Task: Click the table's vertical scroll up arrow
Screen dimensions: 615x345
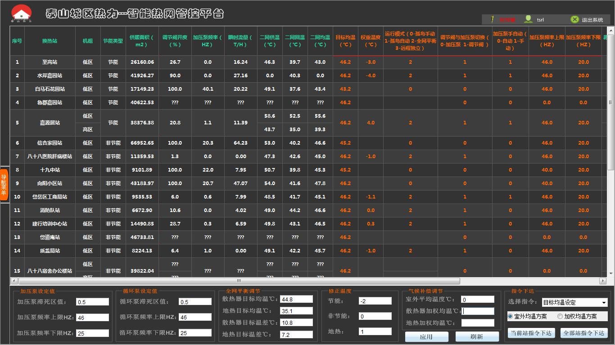Action: tap(610, 30)
